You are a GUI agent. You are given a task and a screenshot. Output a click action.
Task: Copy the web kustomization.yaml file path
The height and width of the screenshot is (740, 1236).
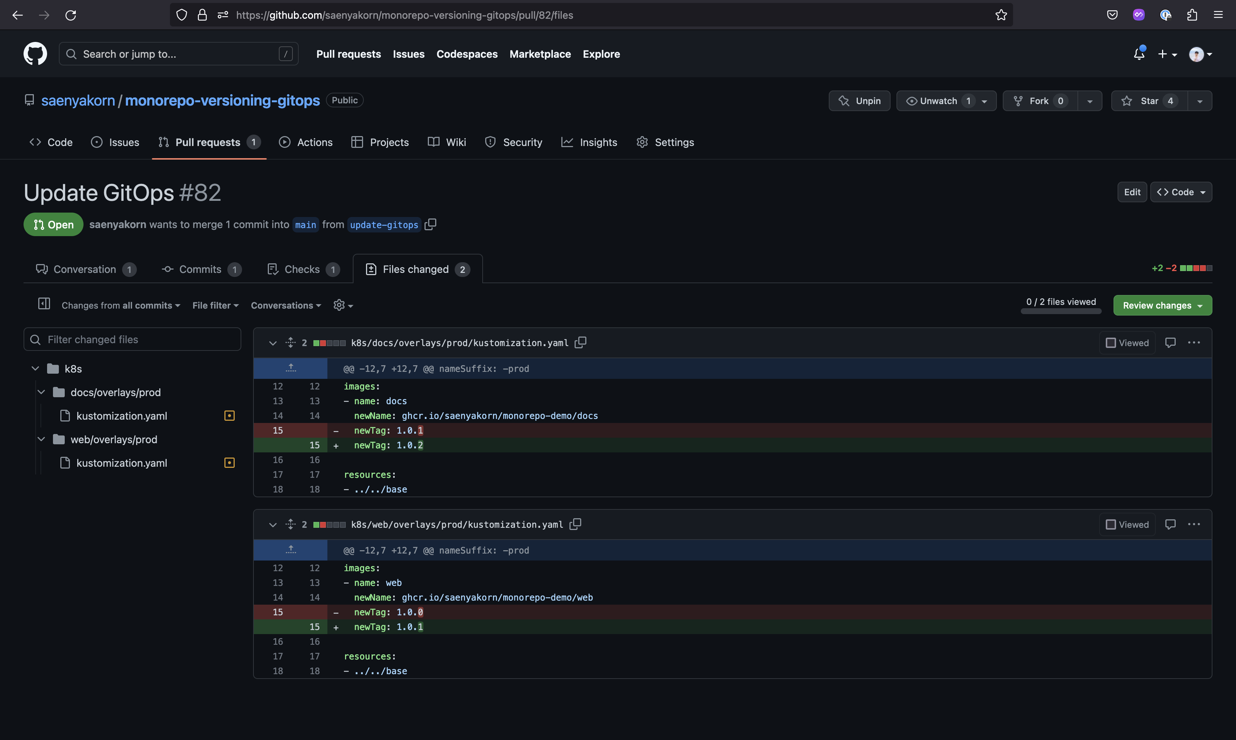click(575, 524)
